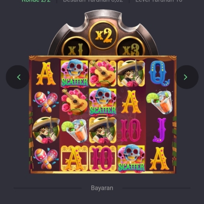Click the margarita cocktail in the third row
The width and height of the screenshot is (204, 204).
[74, 130]
